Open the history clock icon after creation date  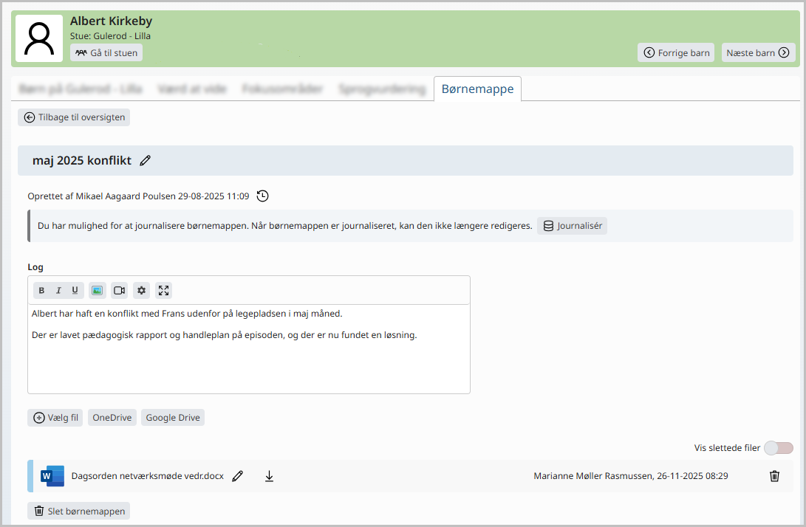[x=263, y=196]
